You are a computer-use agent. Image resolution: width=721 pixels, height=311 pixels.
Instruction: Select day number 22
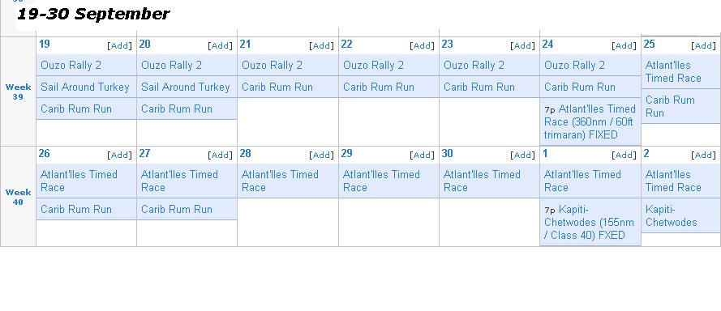(x=346, y=44)
